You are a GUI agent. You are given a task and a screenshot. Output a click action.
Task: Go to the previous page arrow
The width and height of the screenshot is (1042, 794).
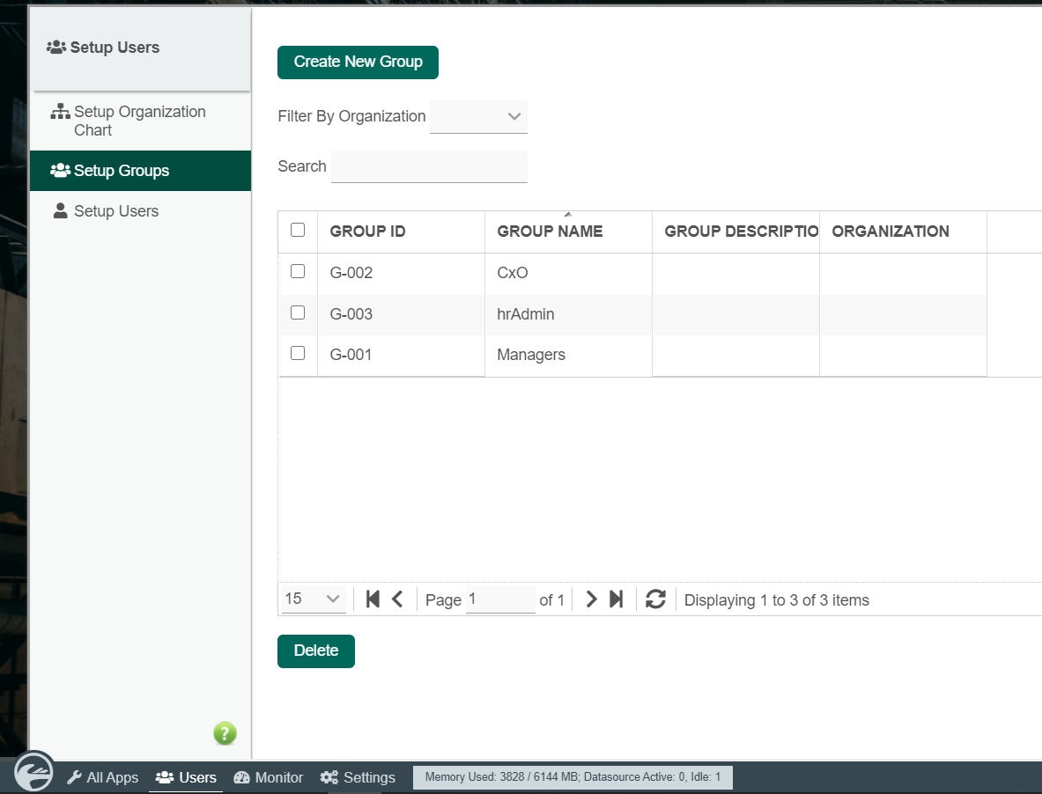pyautogui.click(x=397, y=599)
